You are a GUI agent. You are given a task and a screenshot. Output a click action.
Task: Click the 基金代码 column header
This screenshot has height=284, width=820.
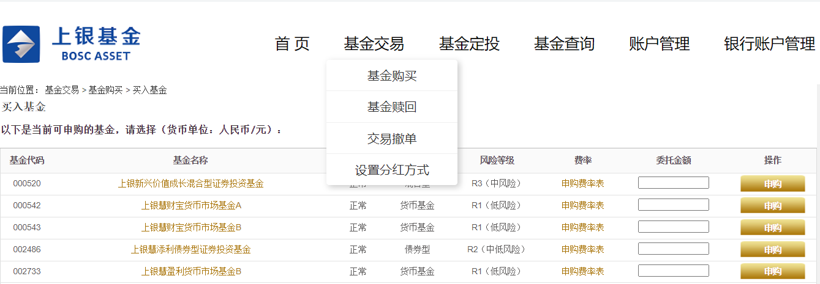pyautogui.click(x=27, y=161)
